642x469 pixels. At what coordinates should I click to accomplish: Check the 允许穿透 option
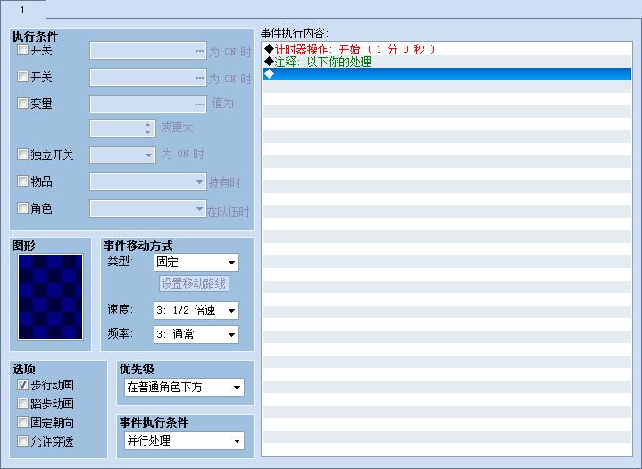coord(22,441)
